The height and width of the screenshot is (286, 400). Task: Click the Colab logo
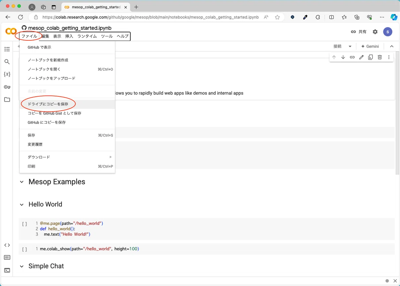tap(11, 31)
